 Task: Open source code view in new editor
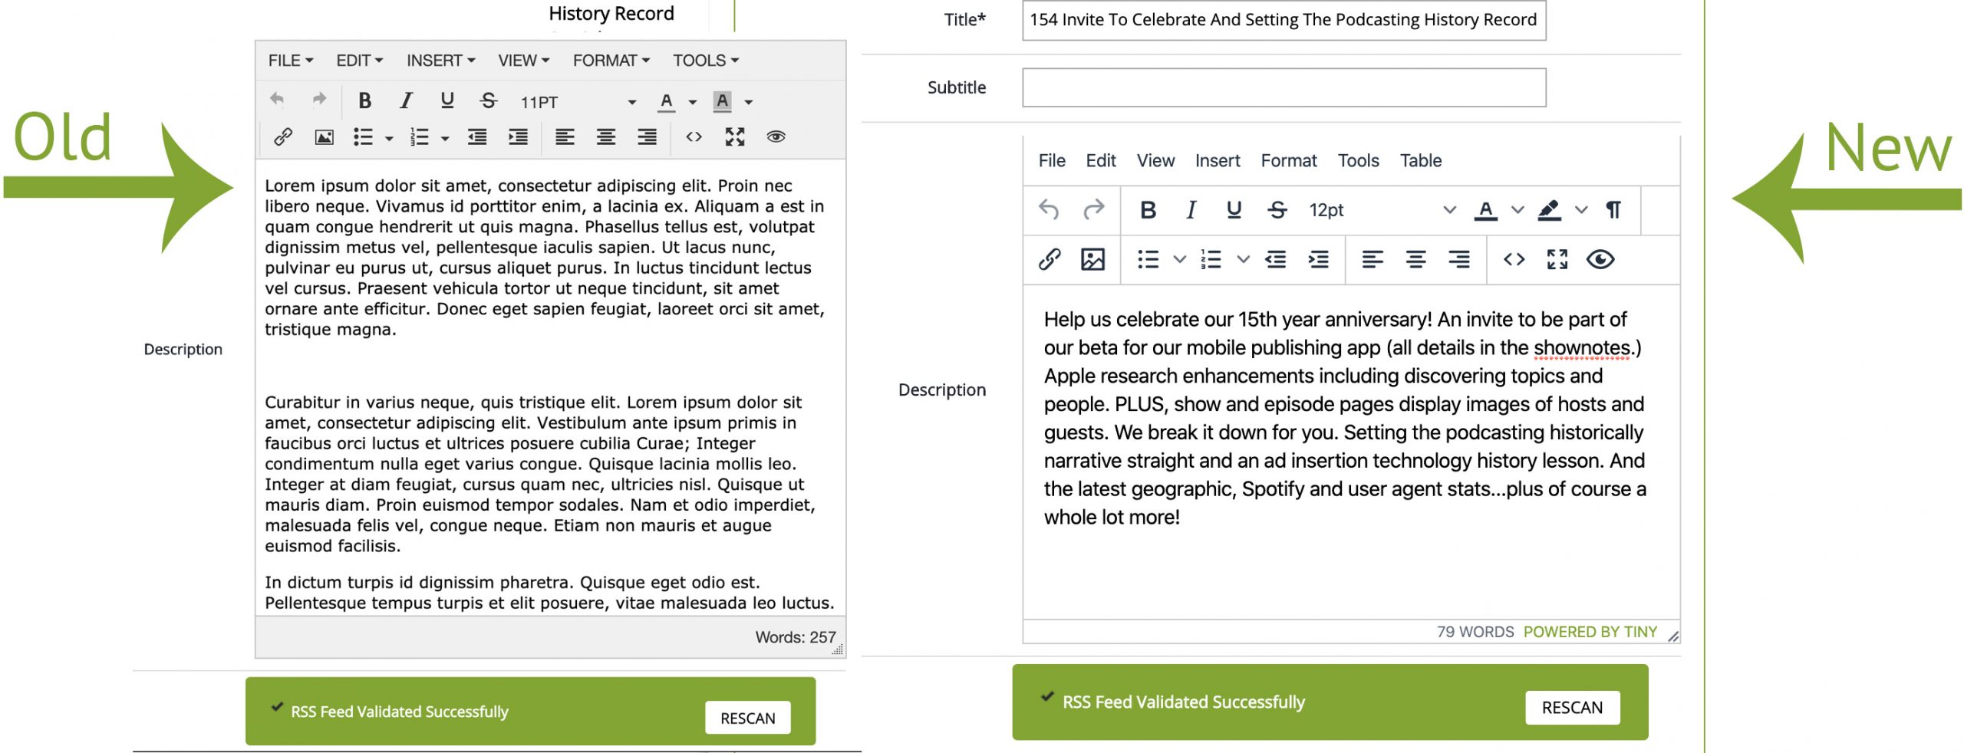[1514, 260]
